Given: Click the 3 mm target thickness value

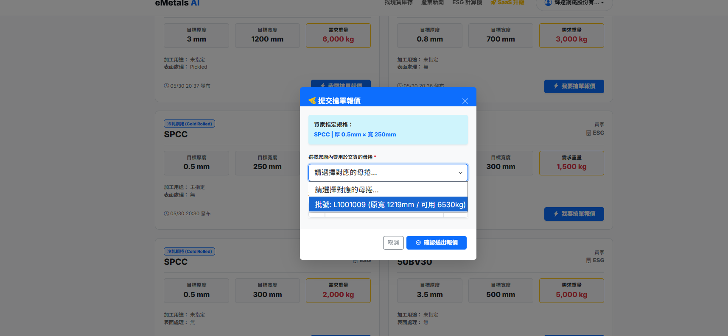Looking at the screenshot, I should click(x=196, y=39).
